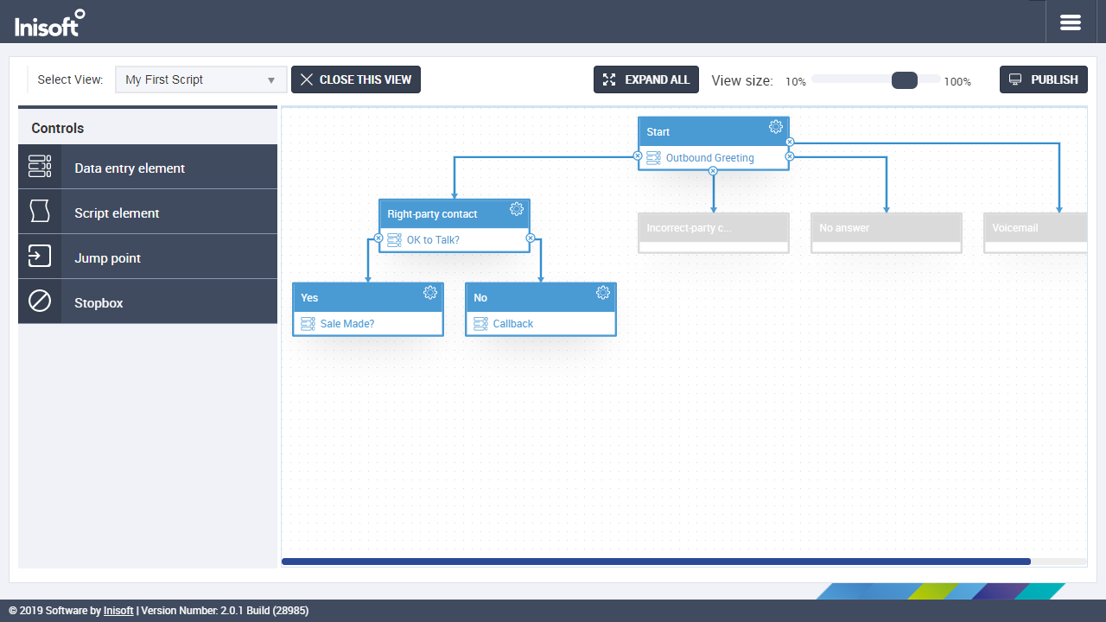
Task: Select the Jump point control icon
Action: [40, 257]
